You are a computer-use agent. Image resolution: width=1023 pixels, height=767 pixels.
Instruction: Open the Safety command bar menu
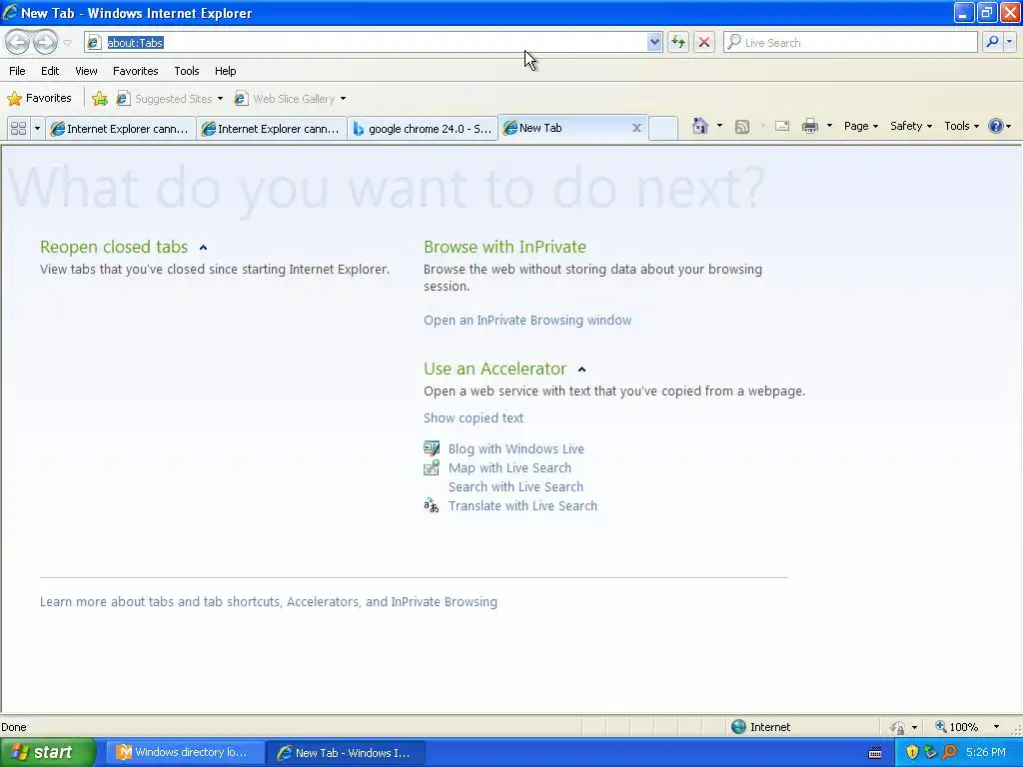911,126
